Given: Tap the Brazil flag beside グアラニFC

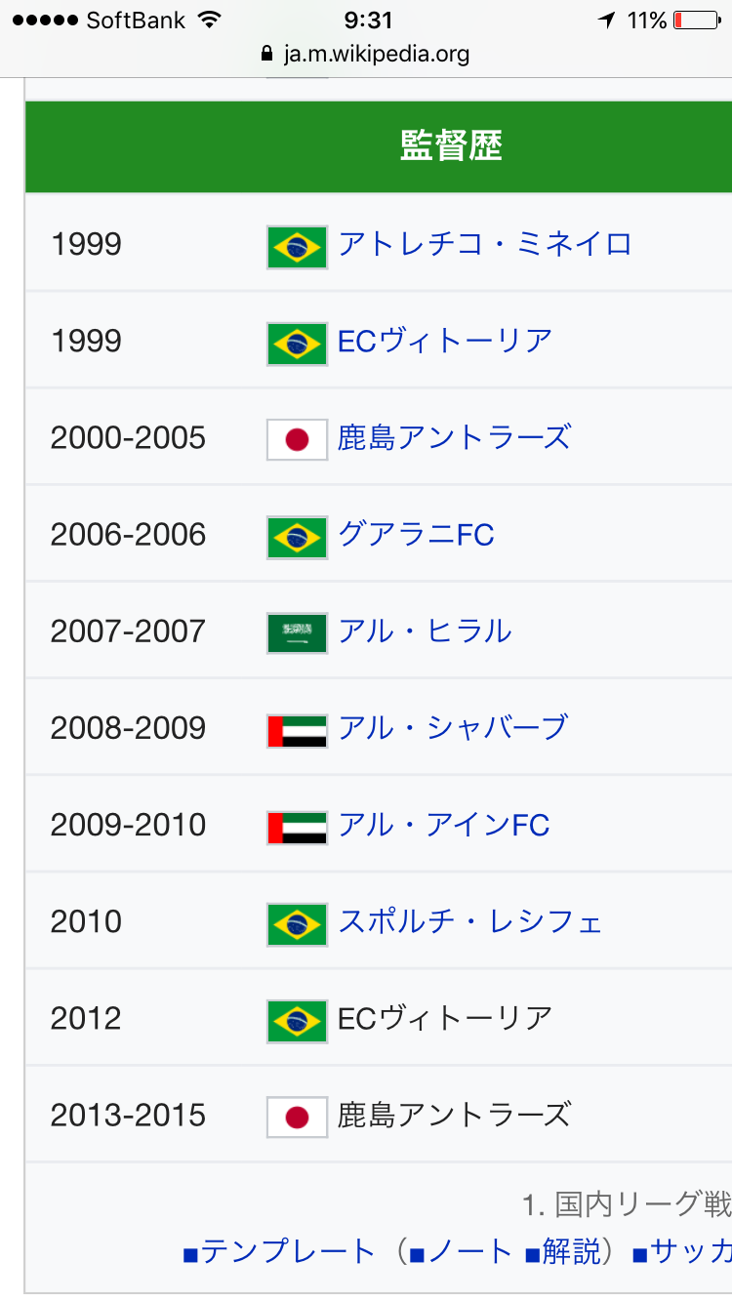Looking at the screenshot, I should (x=297, y=537).
